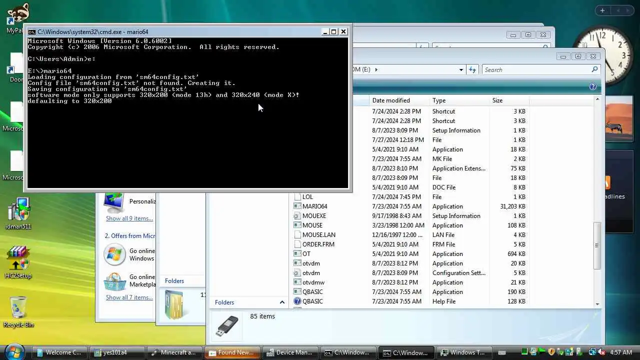Image resolution: width=640 pixels, height=360 pixels.
Task: Click the network tray icon
Action: 592,352
